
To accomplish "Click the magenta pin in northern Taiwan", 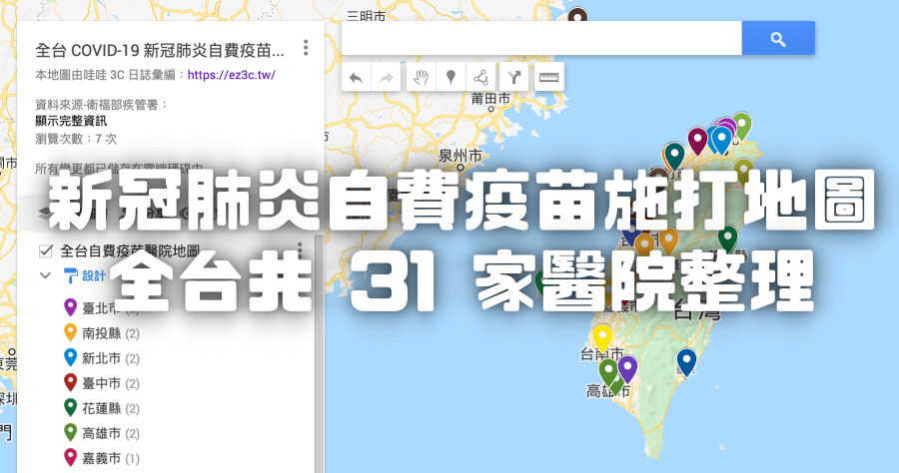I will pos(697,141).
